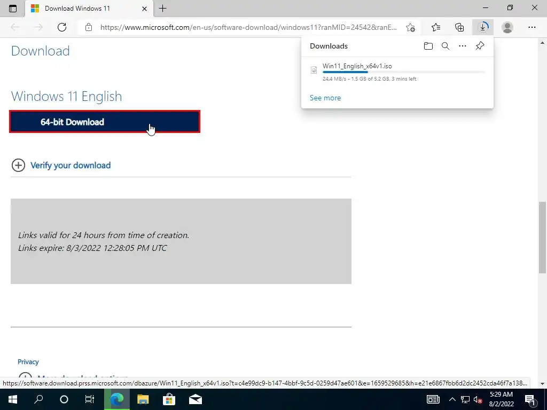547x410 pixels.
Task: Click the Download section heading
Action: 41,51
